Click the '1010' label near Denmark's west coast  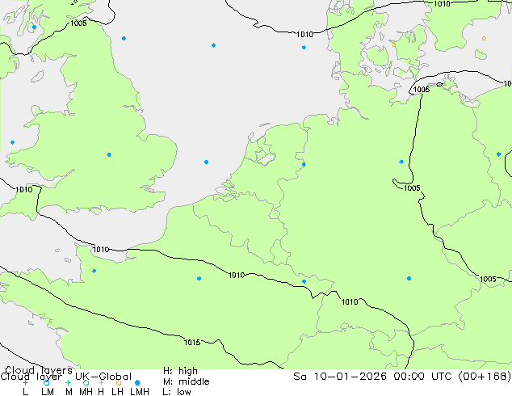(x=304, y=34)
